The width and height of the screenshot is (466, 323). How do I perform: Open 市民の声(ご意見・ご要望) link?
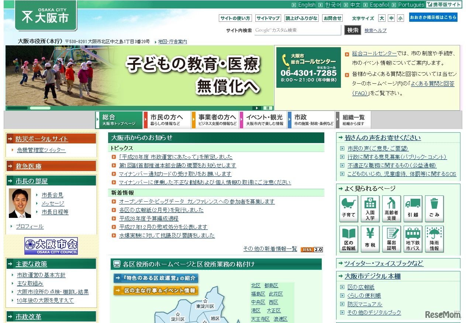tap(378, 149)
